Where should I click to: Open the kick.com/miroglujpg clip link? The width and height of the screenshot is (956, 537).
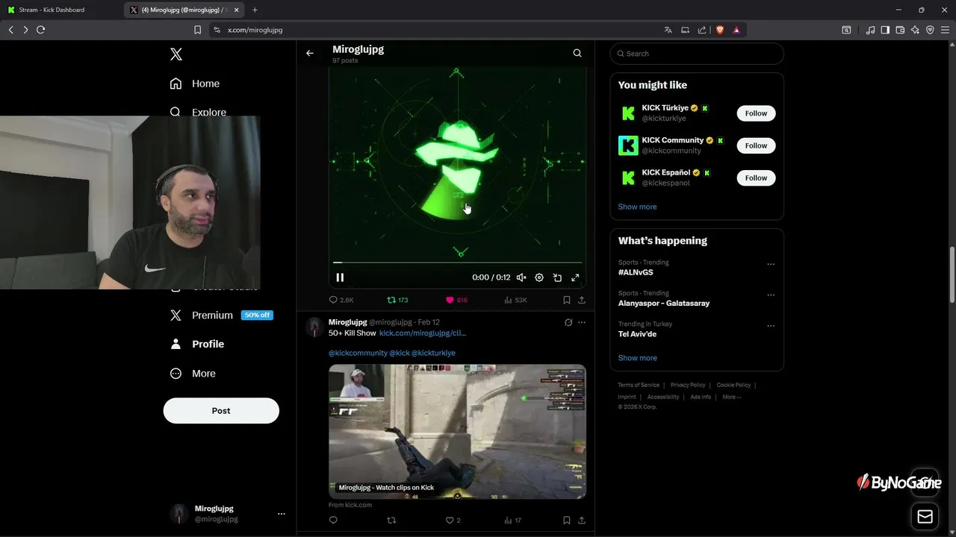point(423,333)
